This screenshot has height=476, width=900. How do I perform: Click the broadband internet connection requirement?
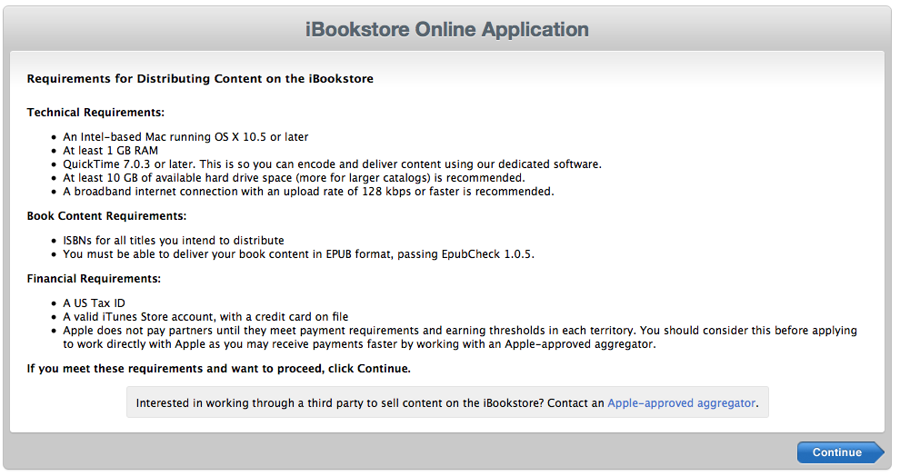click(x=308, y=192)
